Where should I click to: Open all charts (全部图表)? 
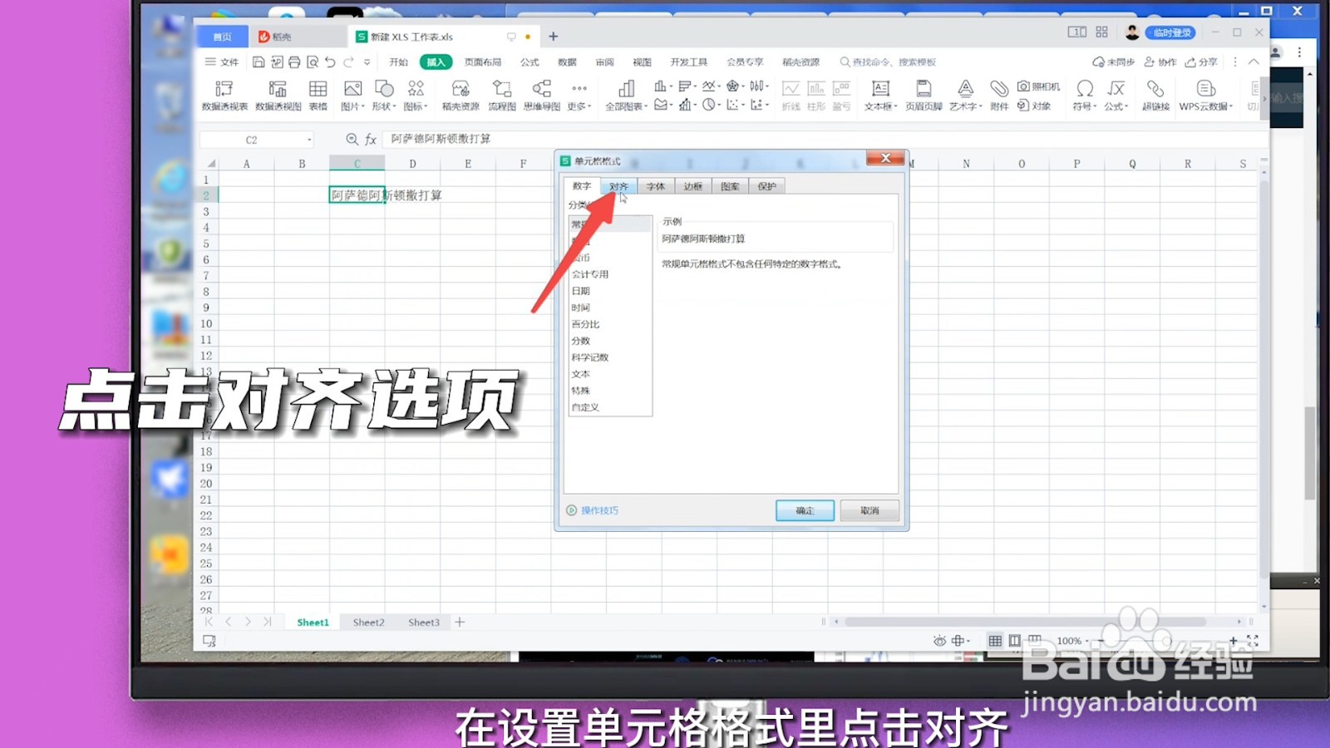click(626, 96)
